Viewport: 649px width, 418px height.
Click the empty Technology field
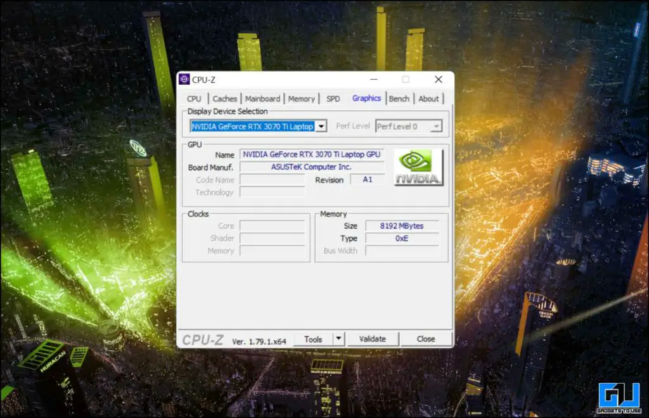pyautogui.click(x=273, y=192)
